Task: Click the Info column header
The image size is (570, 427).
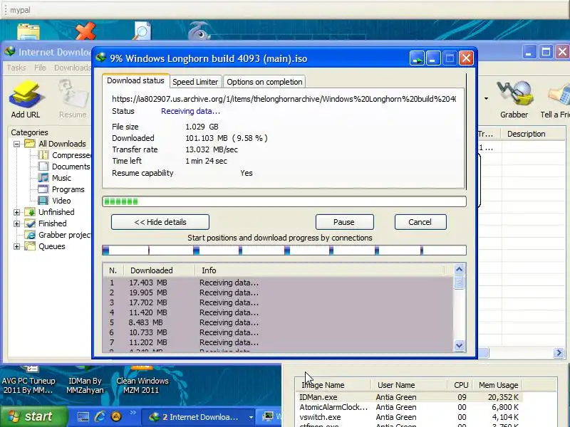Action: 320,270
